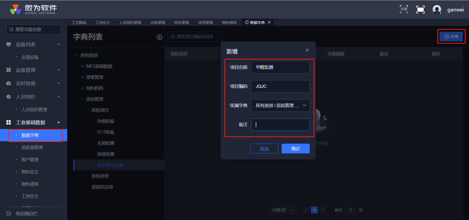Collapse the 设备列表 menu chevron

coord(58,44)
